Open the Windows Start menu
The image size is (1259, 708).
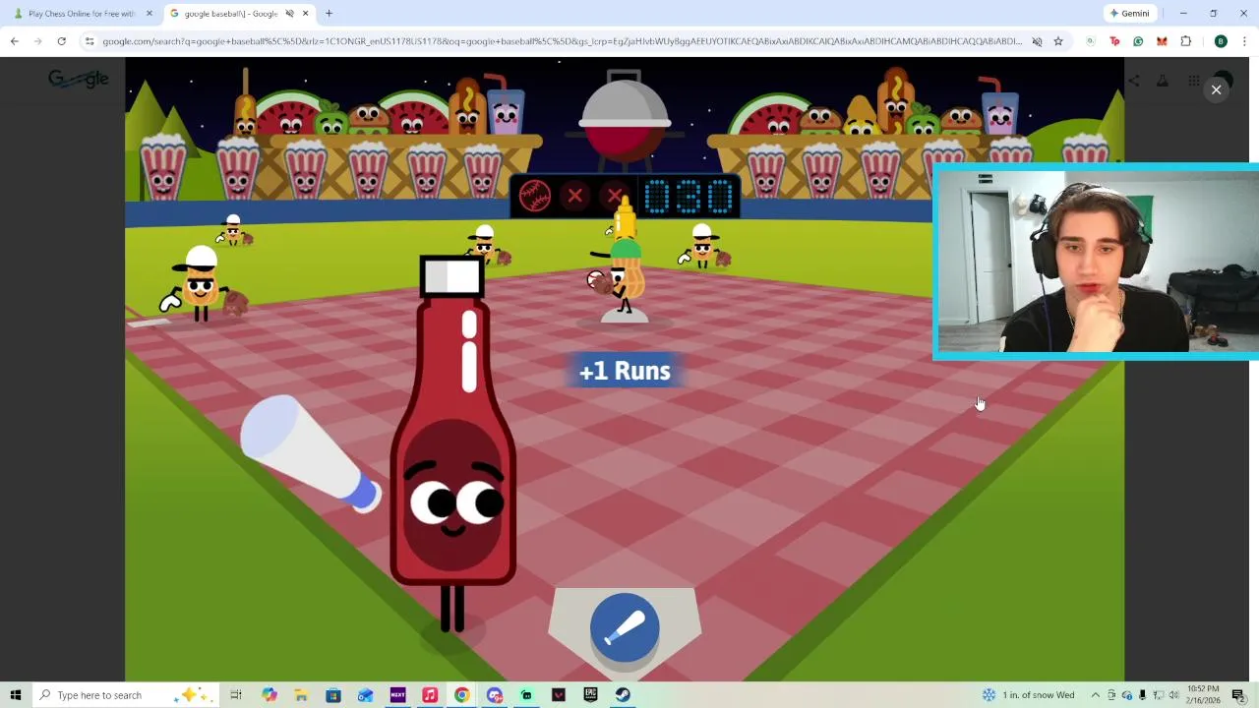point(16,695)
